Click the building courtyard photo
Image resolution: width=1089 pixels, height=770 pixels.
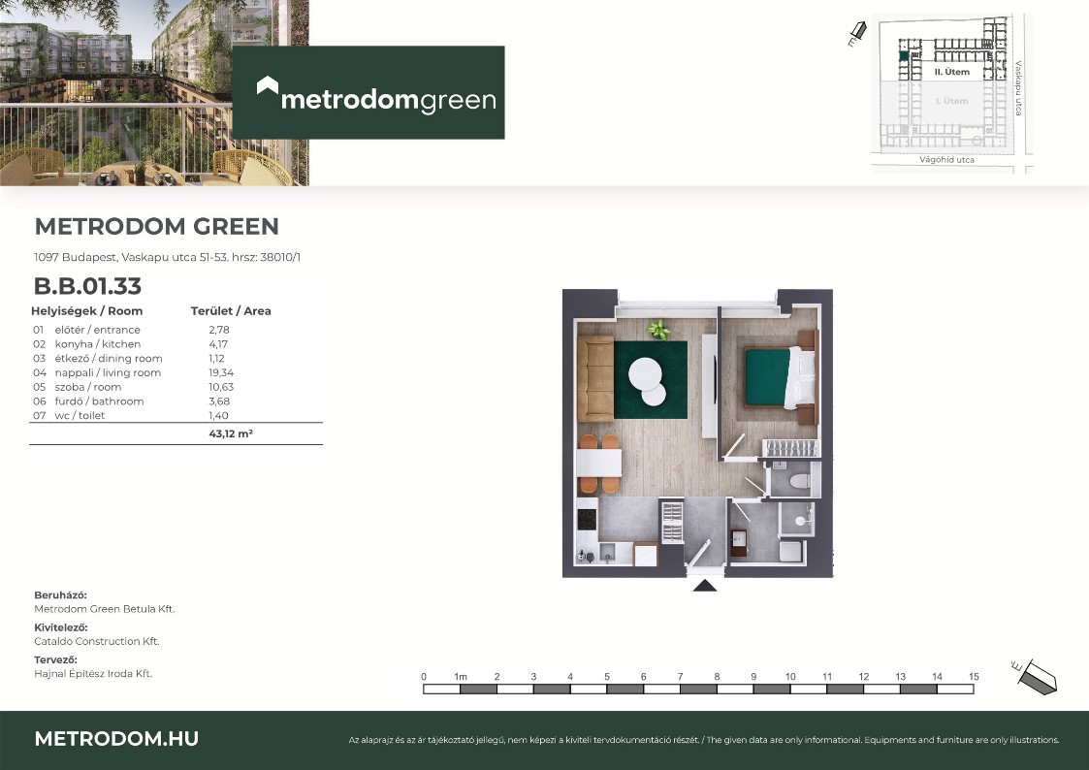click(x=154, y=92)
